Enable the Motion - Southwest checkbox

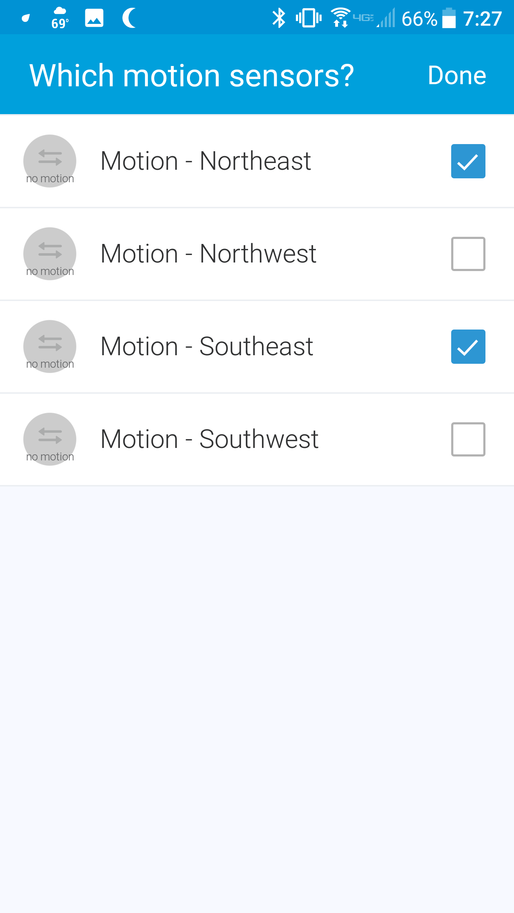pos(468,439)
